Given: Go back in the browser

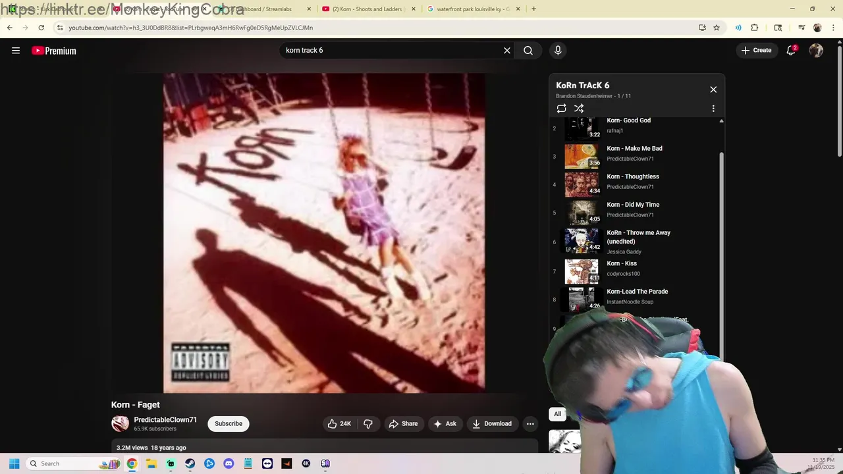Looking at the screenshot, I should pos(9,28).
